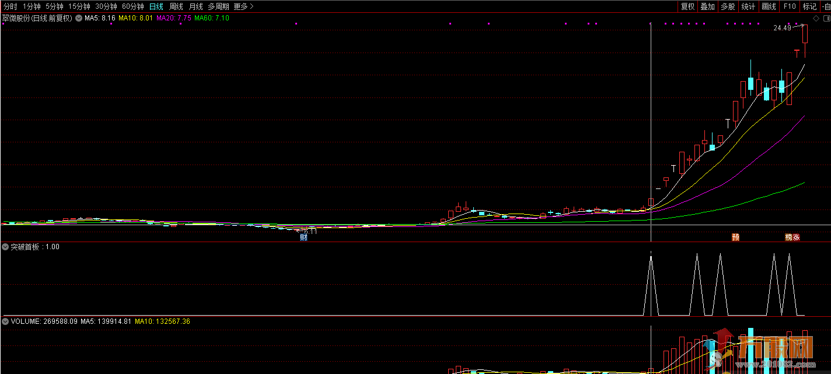Click the 财 financial marker icon
The image size is (831, 374).
(303, 237)
